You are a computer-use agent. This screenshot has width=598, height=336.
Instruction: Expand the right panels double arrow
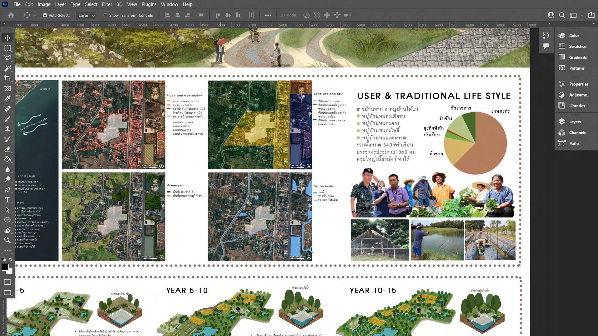[594, 24]
